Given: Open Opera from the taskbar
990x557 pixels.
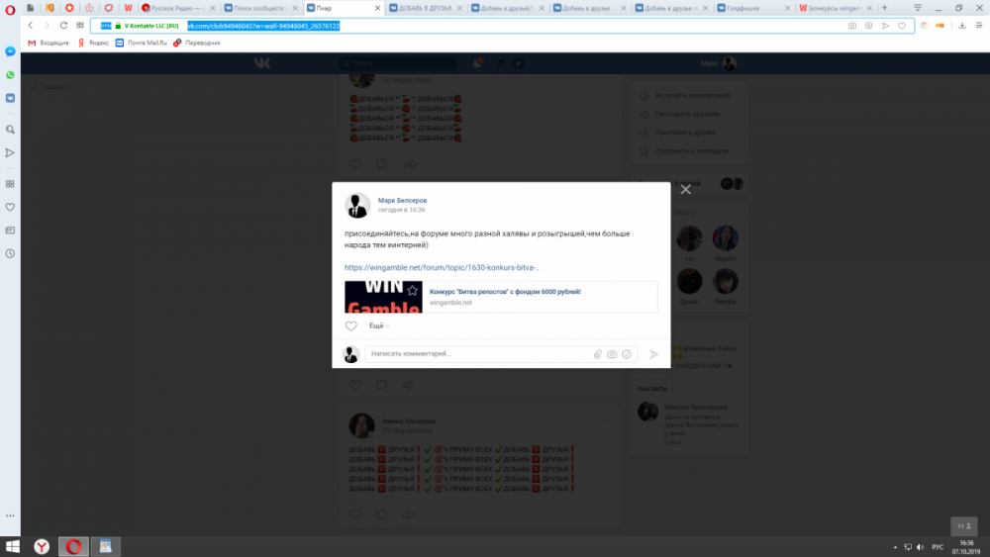Looking at the screenshot, I should 73,546.
